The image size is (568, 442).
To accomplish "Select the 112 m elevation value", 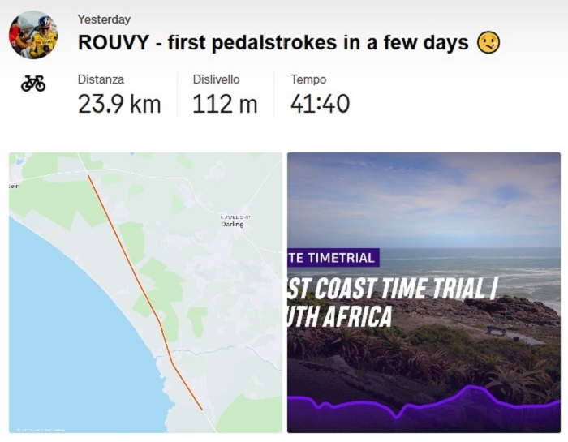I will coord(225,104).
